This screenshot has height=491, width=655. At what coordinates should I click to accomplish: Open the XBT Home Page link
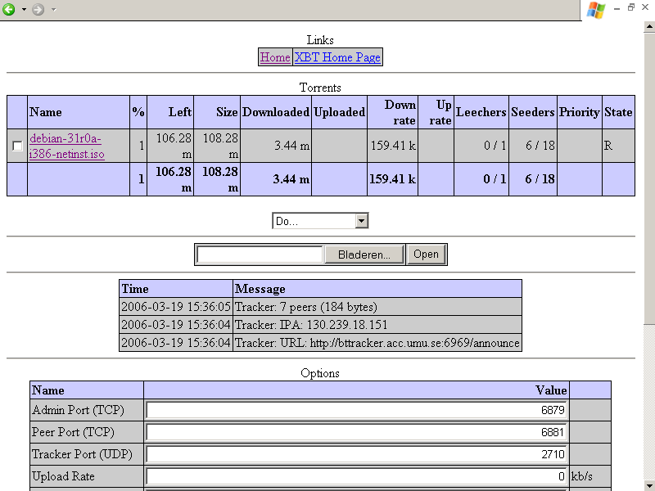(x=337, y=57)
